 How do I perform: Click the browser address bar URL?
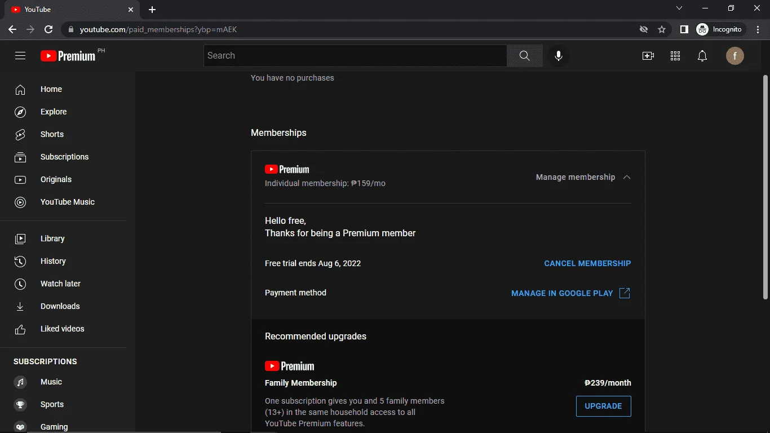click(x=158, y=29)
